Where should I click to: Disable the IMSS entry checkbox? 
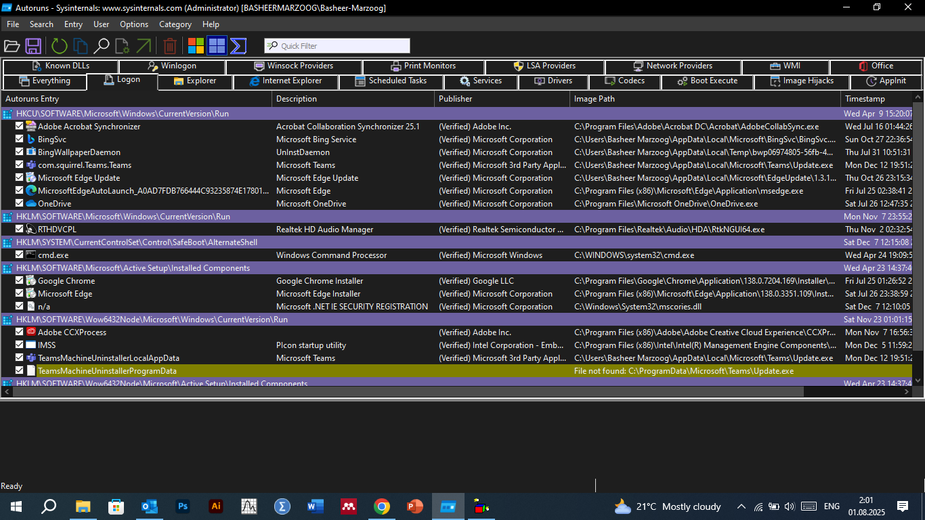pyautogui.click(x=20, y=345)
